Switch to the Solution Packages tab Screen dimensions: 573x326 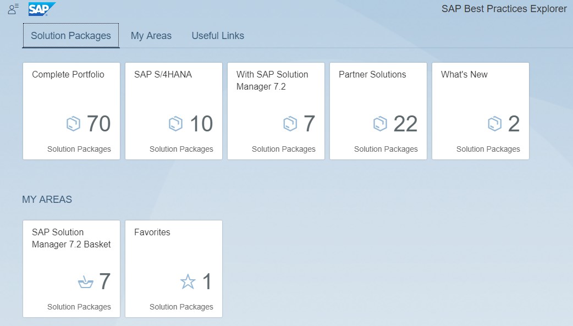coord(71,36)
